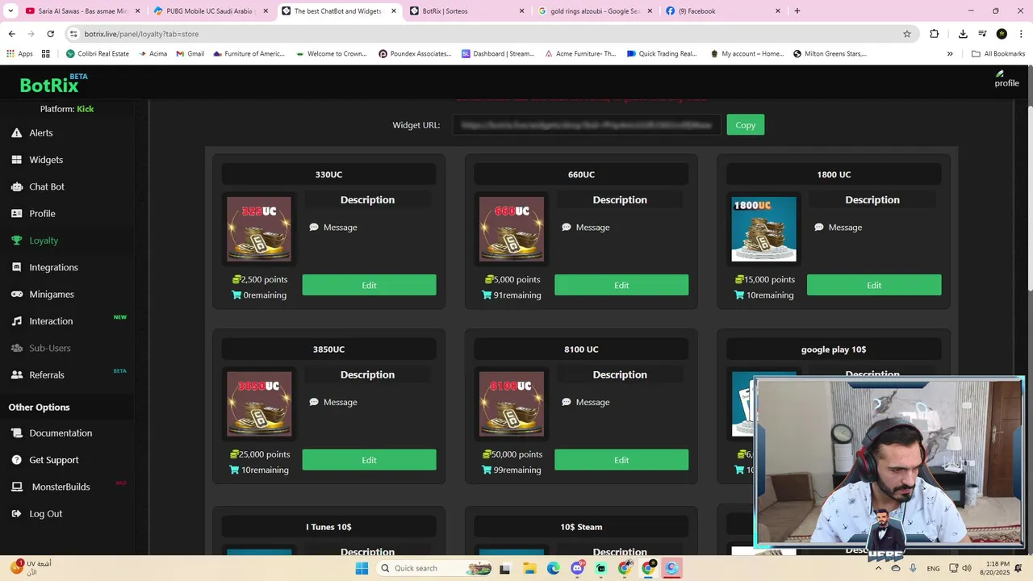Copy the widget URL
Screen dimensions: 1033x581
tap(745, 125)
